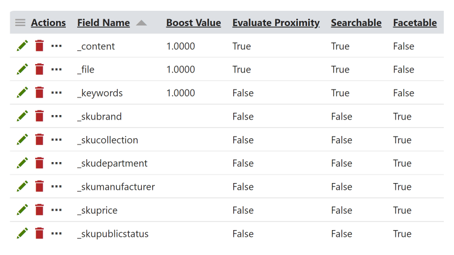Edit the _skuprice field row
454x255 pixels.
click(x=22, y=210)
